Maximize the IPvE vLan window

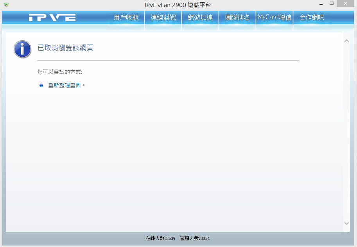332,4
